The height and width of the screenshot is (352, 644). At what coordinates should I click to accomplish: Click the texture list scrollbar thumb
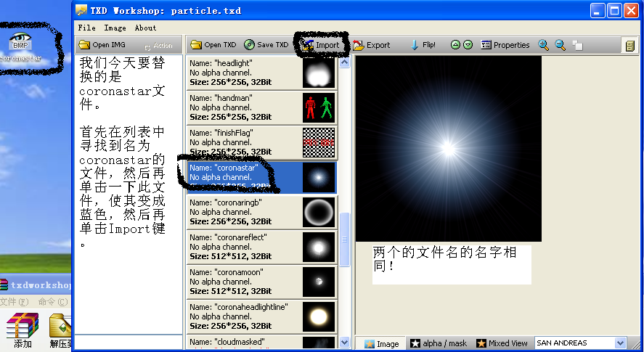345,240
